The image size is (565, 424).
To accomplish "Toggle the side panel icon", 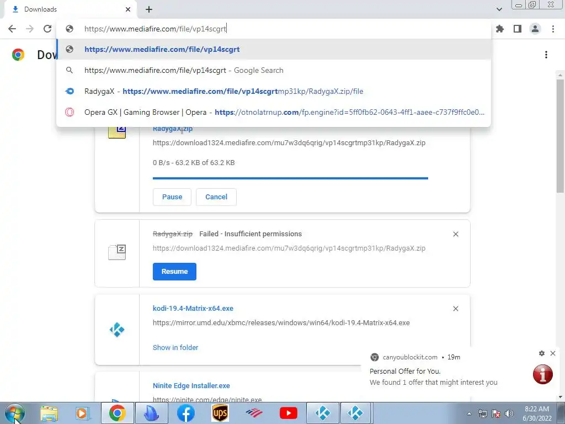I will click(518, 29).
